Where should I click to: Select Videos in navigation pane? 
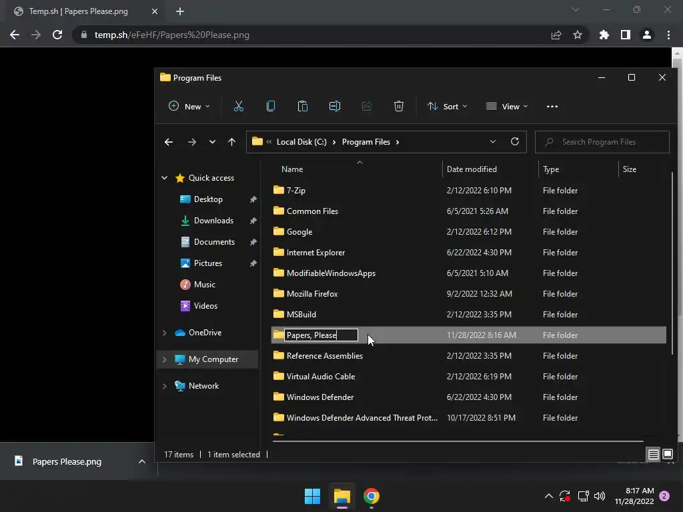pos(205,305)
